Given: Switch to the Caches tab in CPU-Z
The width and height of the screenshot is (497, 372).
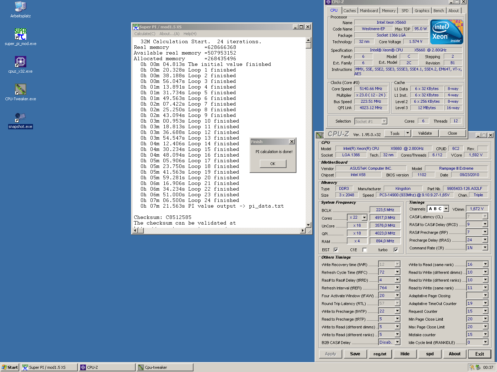Looking at the screenshot, I should [x=349, y=11].
